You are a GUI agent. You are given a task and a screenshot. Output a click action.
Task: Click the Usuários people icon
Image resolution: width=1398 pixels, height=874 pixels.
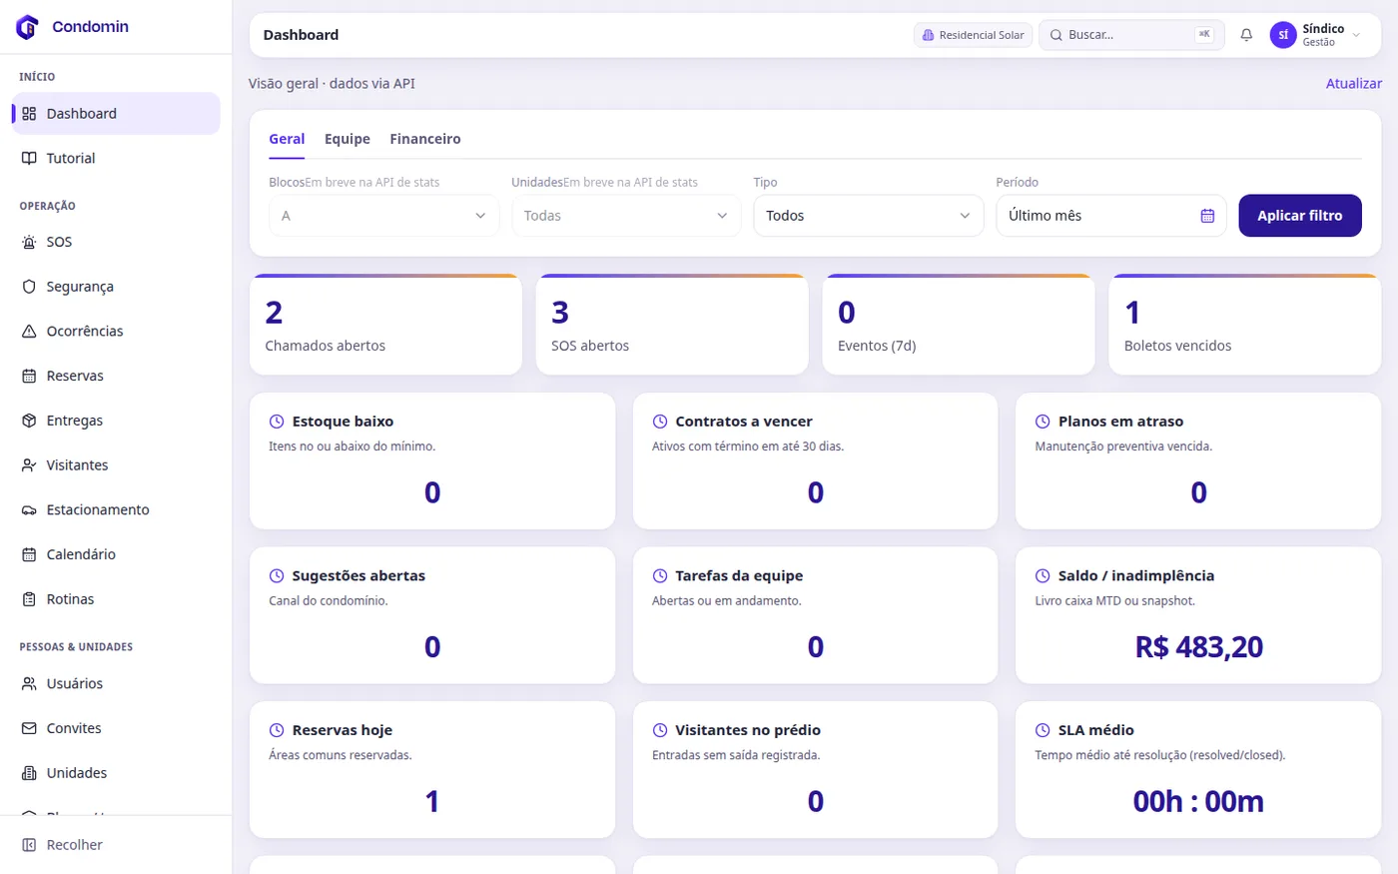(x=29, y=683)
